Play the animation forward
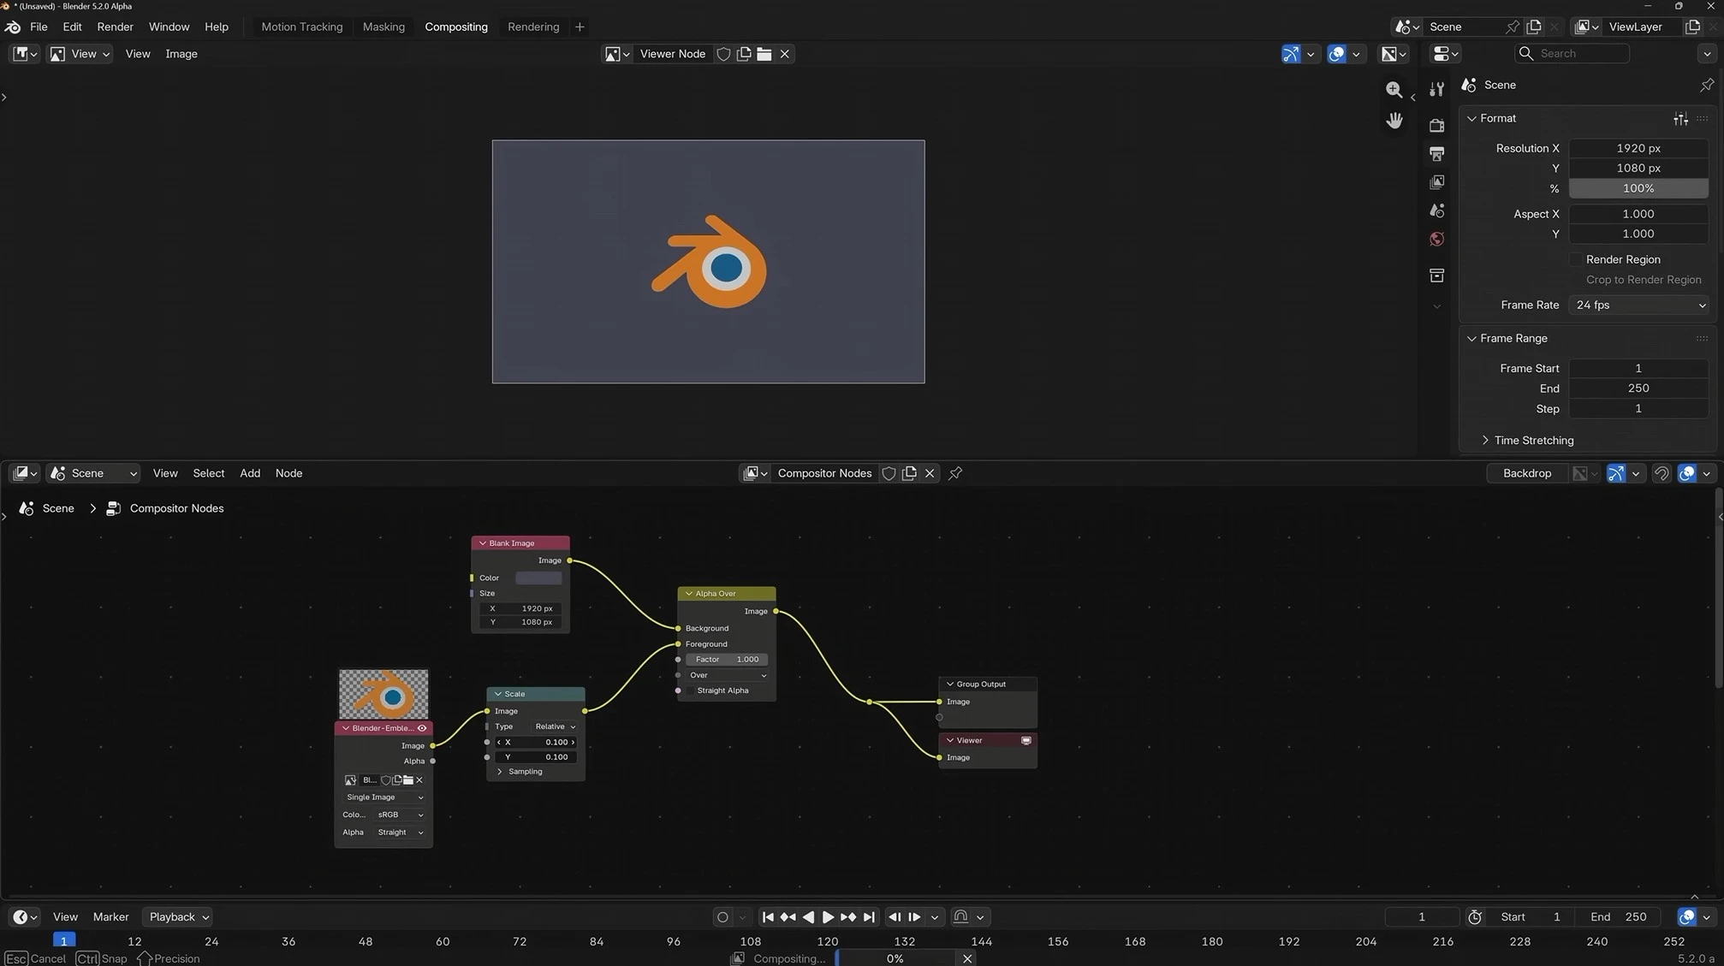Viewport: 1724px width, 966px height. 828,917
